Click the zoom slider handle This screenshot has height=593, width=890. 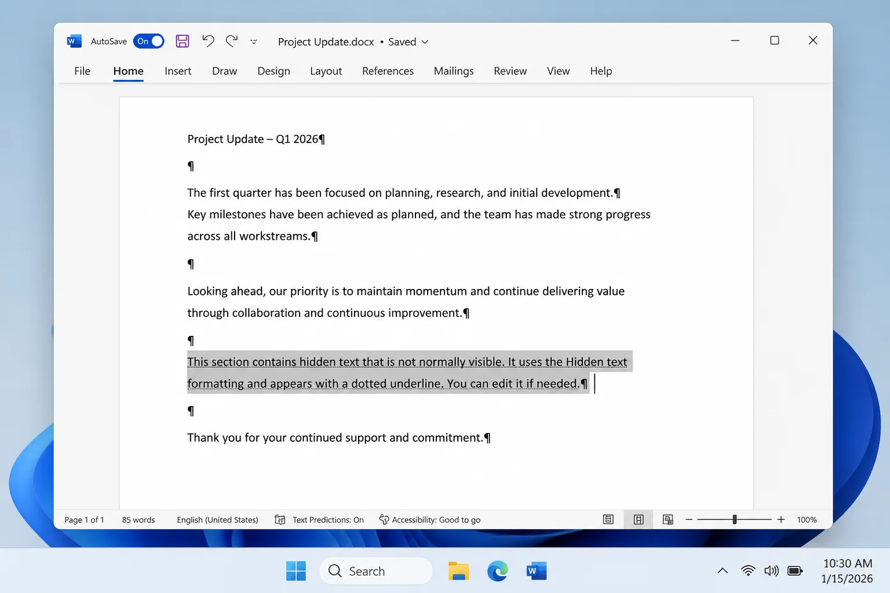coord(734,519)
